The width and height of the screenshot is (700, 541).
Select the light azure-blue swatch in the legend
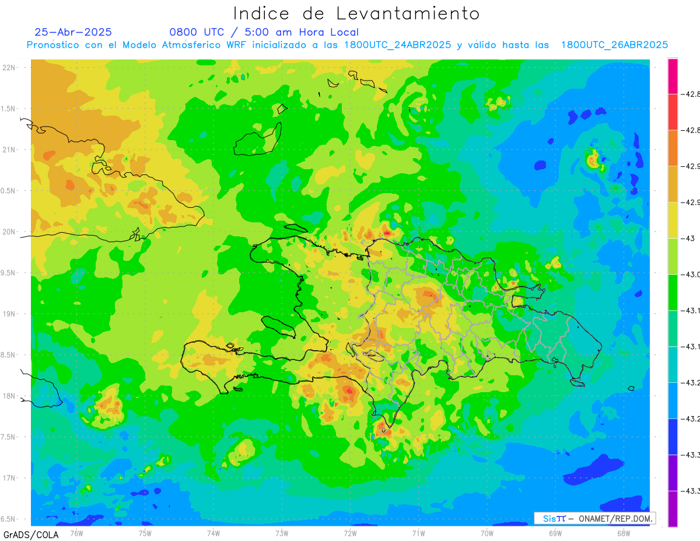[x=673, y=400]
